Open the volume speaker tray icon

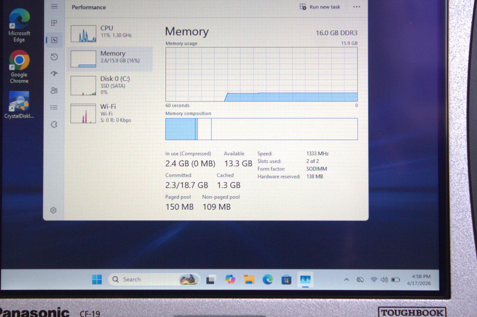coord(384,280)
